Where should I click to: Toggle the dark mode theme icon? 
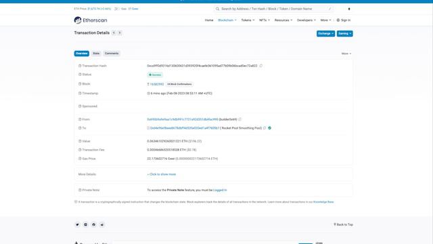tap(349, 9)
